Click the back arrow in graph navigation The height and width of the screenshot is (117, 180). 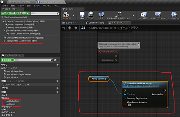69,28
